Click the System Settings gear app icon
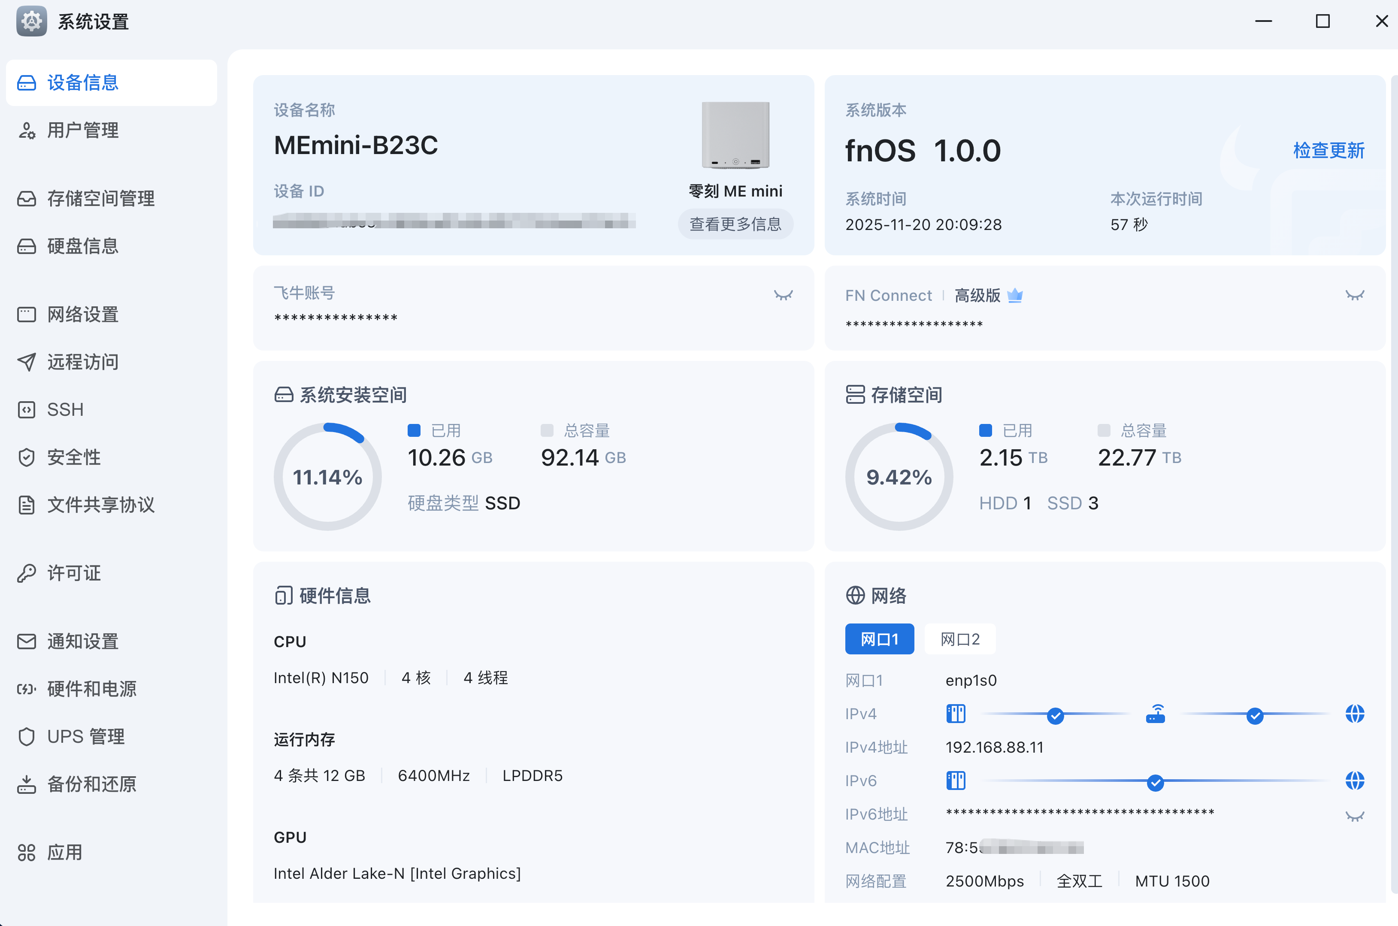1398x926 pixels. [31, 21]
